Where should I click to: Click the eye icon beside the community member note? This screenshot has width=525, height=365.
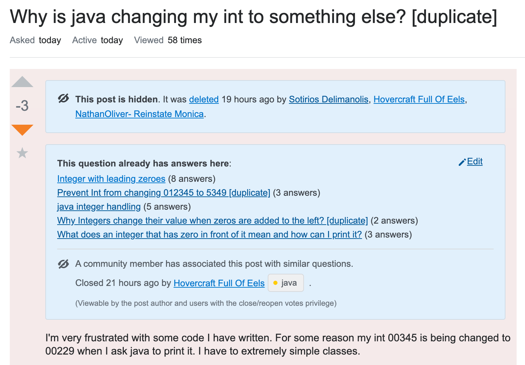pyautogui.click(x=63, y=264)
